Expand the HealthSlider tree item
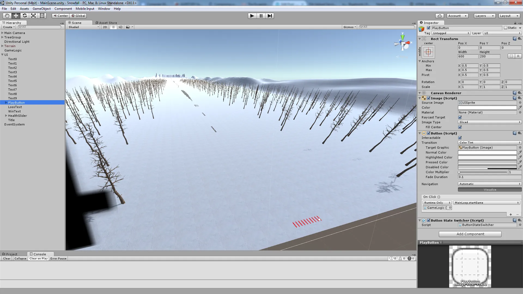This screenshot has height=294, width=523. (x=6, y=116)
